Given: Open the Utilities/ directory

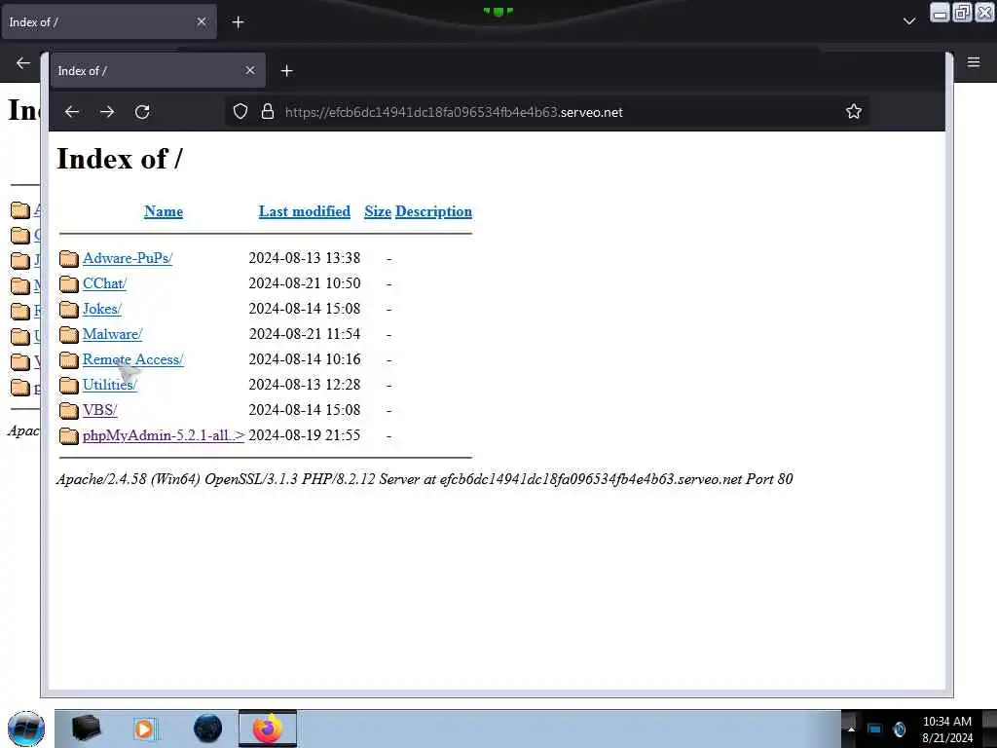Looking at the screenshot, I should pos(109,386).
